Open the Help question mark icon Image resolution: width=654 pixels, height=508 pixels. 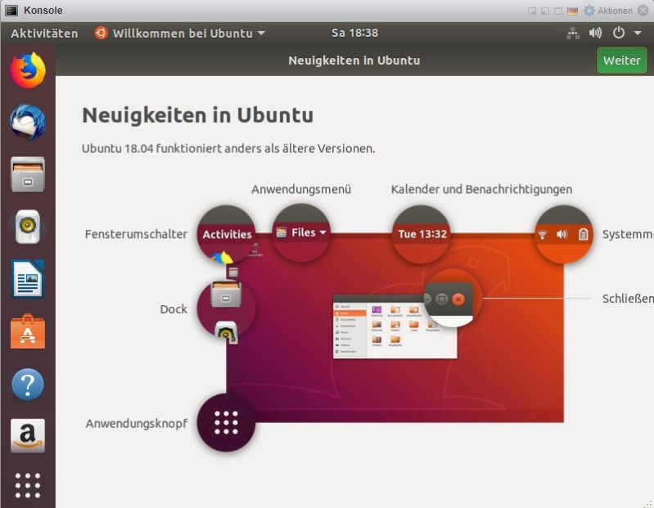click(28, 384)
